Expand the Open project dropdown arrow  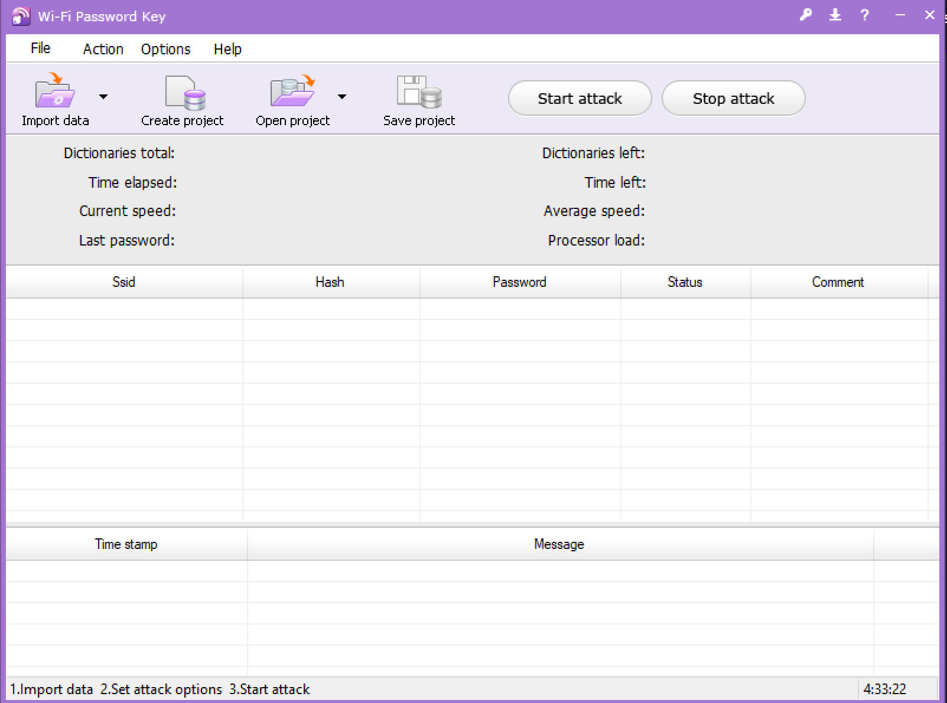[342, 97]
